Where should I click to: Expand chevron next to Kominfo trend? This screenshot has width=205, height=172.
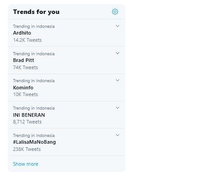tap(118, 80)
